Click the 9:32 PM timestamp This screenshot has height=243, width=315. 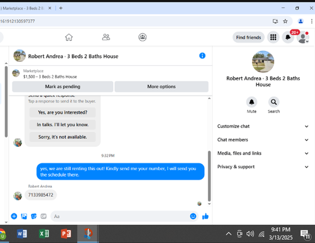click(x=108, y=156)
